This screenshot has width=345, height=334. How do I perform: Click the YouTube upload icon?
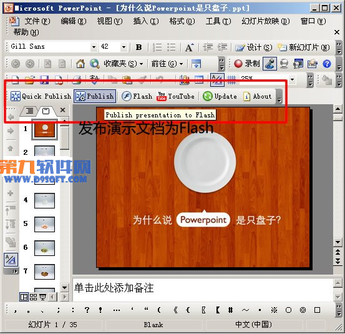coord(162,96)
